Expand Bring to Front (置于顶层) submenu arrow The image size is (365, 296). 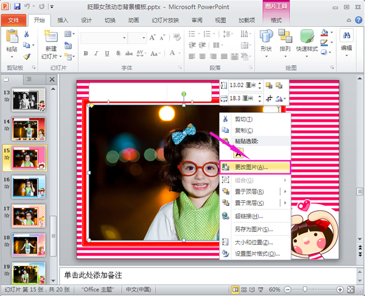click(285, 192)
